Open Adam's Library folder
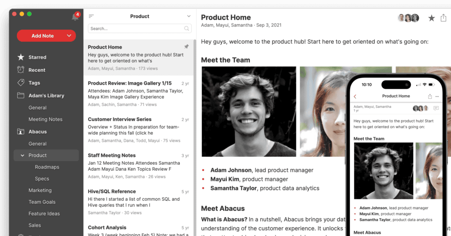The image size is (451, 236). [x=46, y=96]
